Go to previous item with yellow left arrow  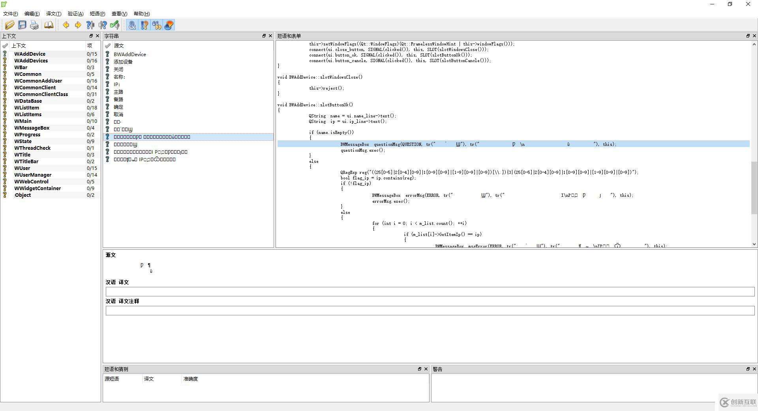(x=66, y=25)
